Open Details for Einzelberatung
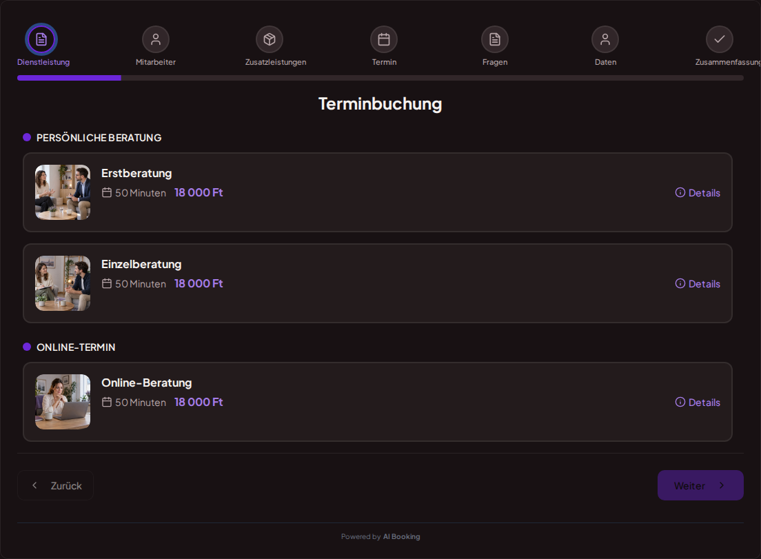Viewport: 761px width, 559px height. 698,283
